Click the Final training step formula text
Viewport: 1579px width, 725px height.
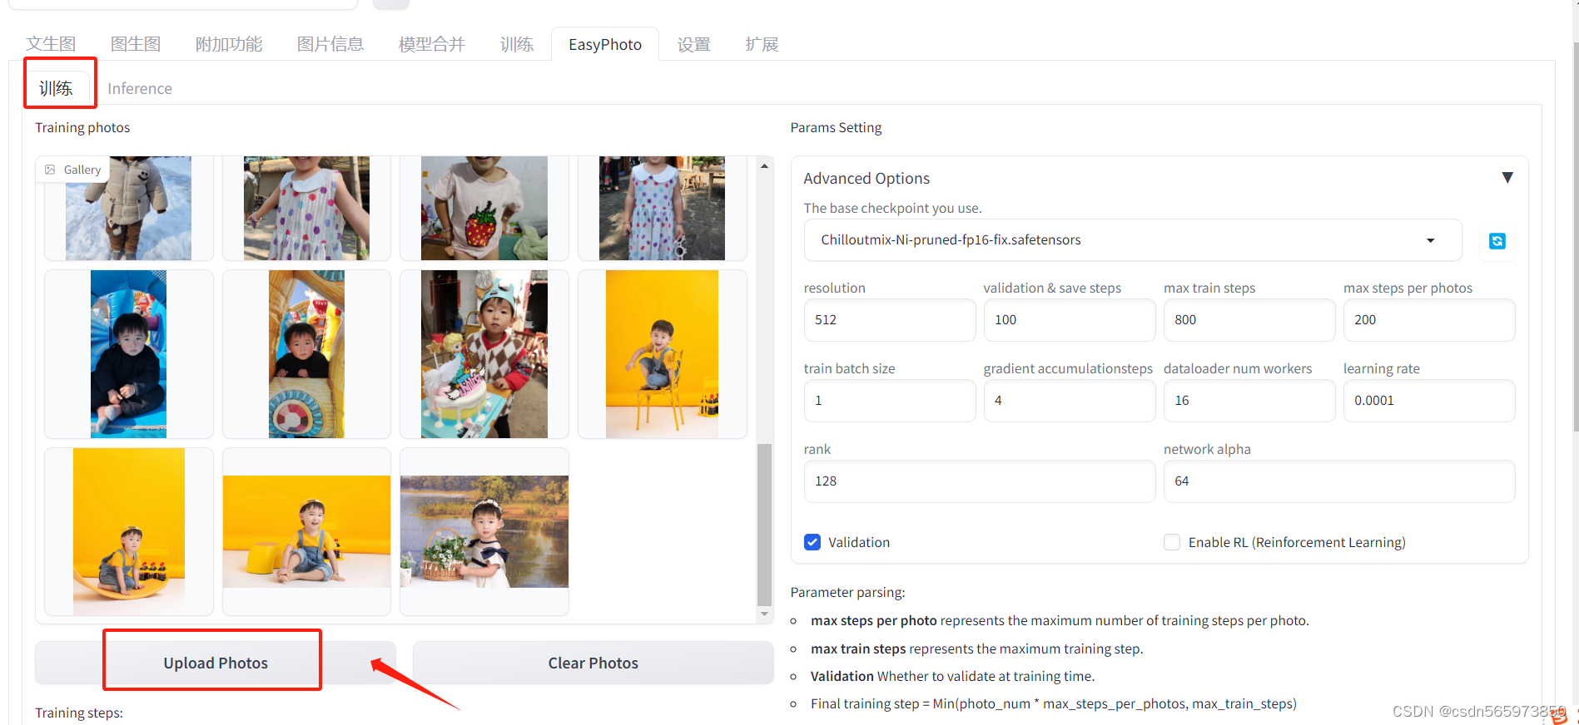tap(1054, 703)
